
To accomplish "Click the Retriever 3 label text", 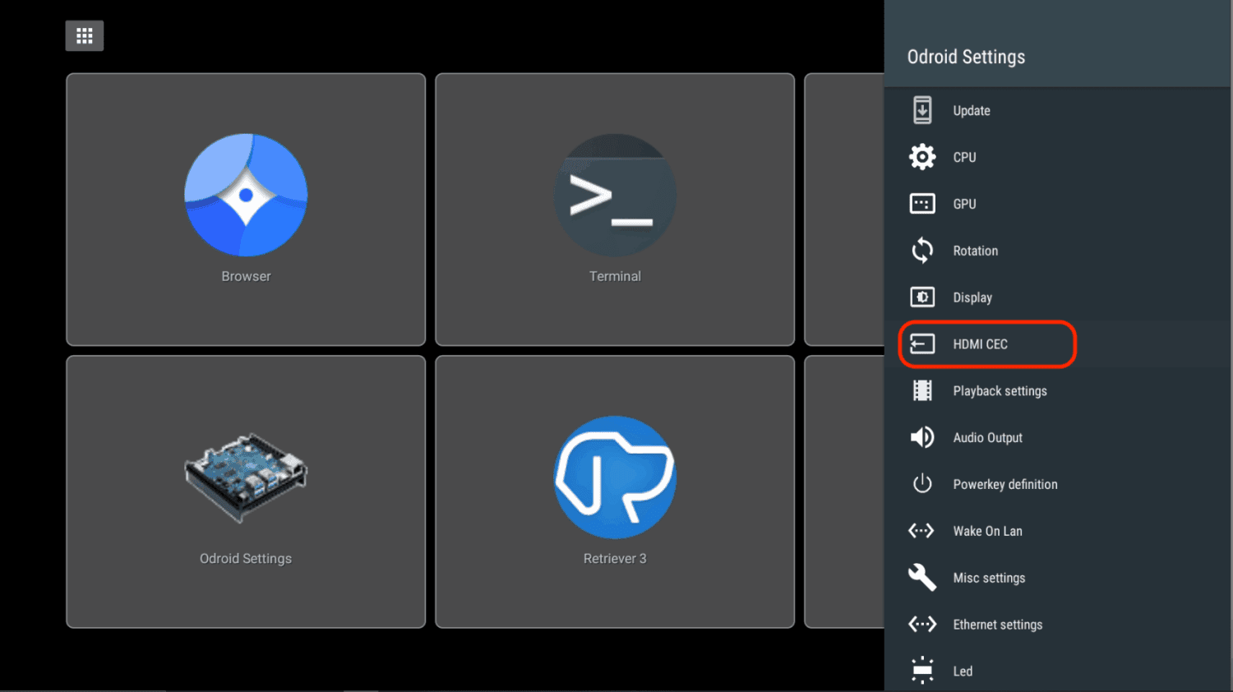I will click(615, 559).
